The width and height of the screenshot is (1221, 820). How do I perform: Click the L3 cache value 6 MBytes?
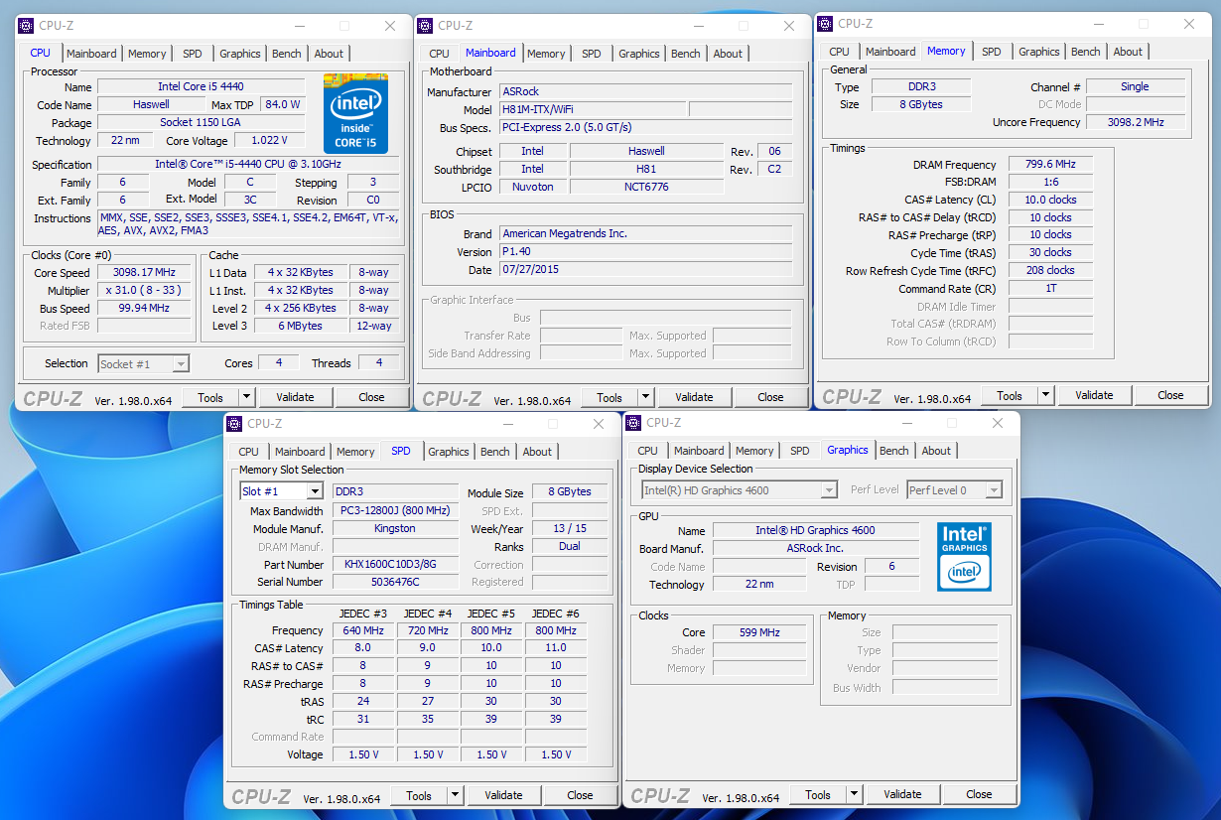coord(301,326)
